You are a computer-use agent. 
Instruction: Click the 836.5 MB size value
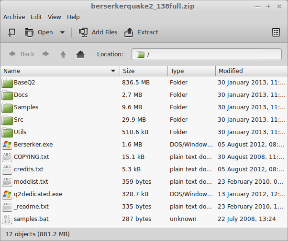coord(136,83)
